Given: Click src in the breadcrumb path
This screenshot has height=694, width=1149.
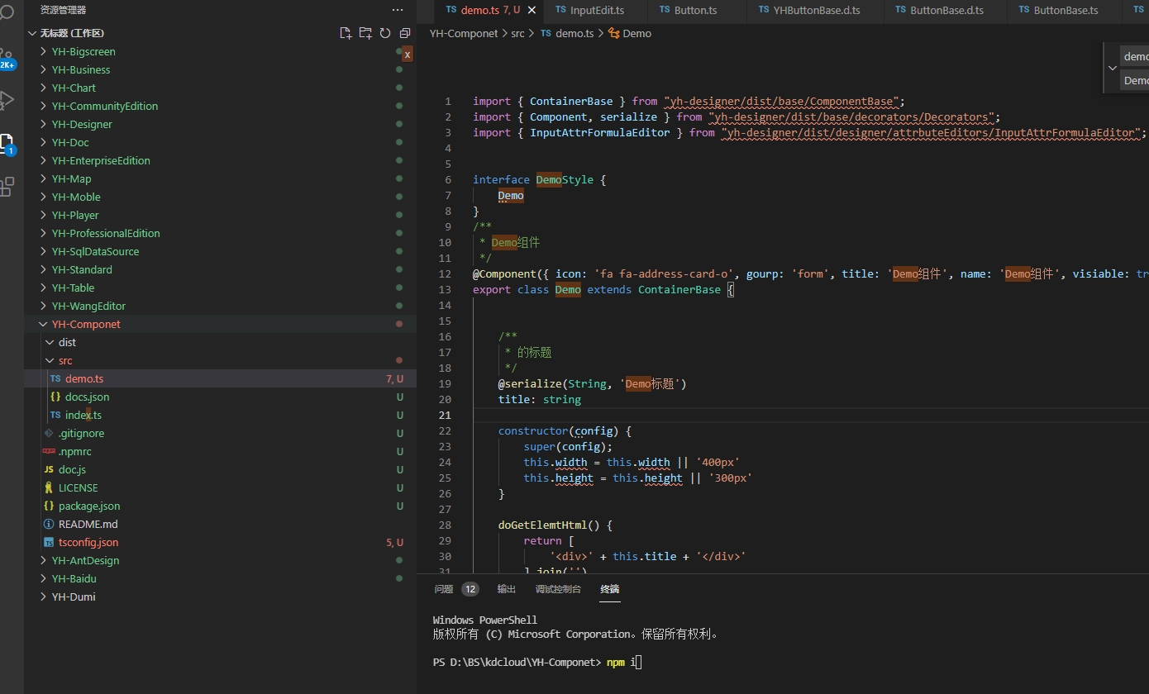Looking at the screenshot, I should click(517, 34).
